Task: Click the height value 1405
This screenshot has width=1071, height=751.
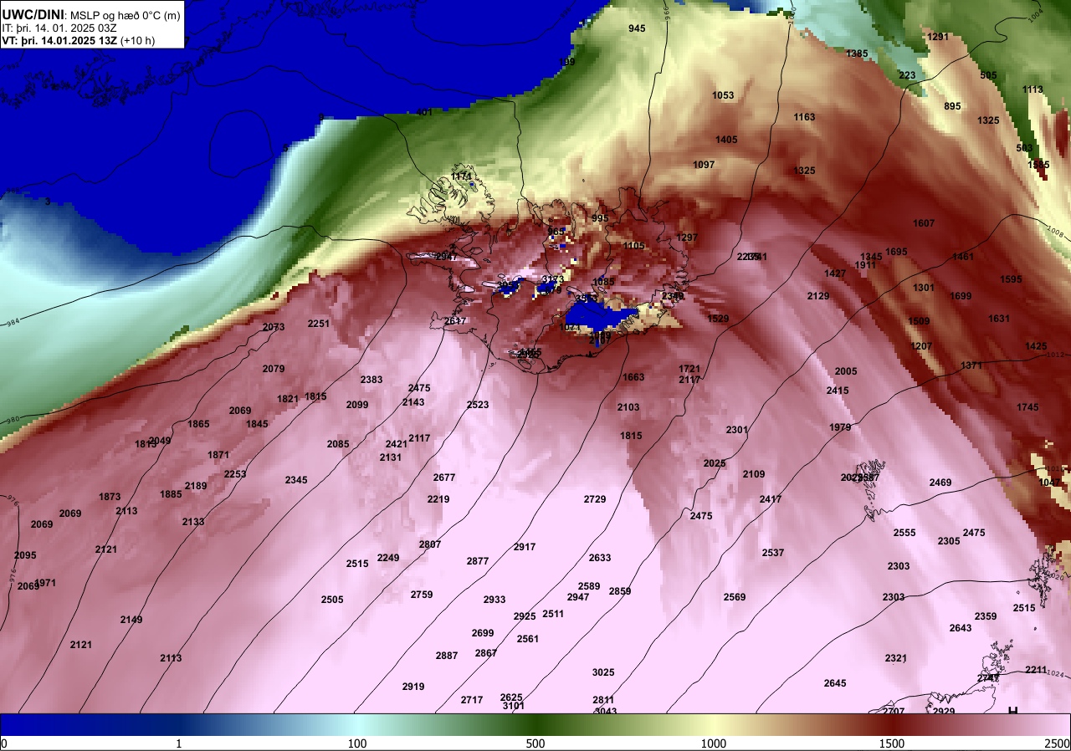Action: (726, 140)
